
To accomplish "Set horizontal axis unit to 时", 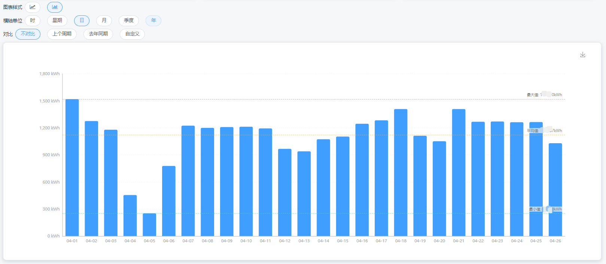I will (33, 21).
